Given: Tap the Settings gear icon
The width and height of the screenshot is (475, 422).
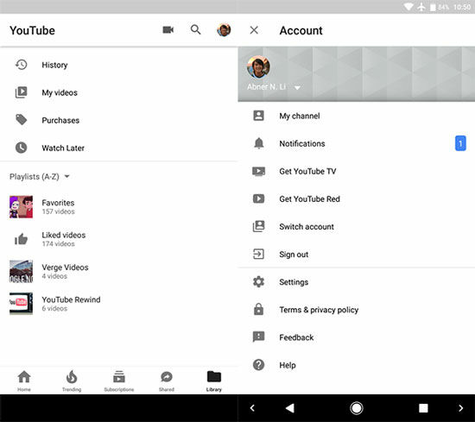Looking at the screenshot, I should (x=258, y=282).
